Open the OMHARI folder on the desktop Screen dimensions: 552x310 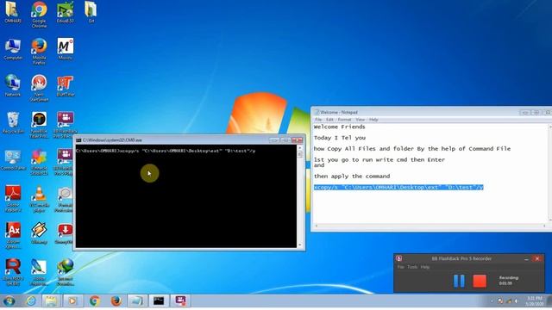point(13,11)
